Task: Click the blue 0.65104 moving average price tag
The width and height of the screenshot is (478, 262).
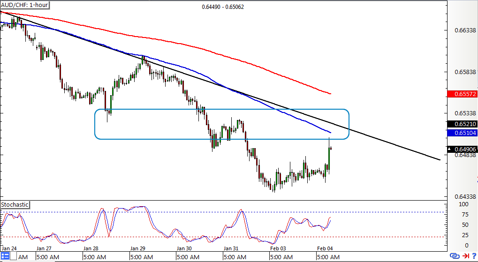Action: coord(462,133)
